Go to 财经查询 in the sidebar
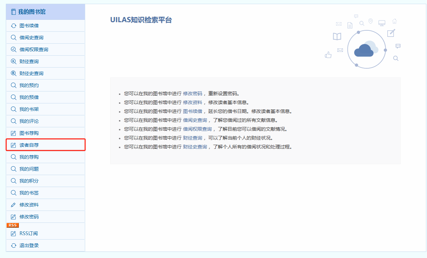The image size is (427, 258). [x=46, y=61]
